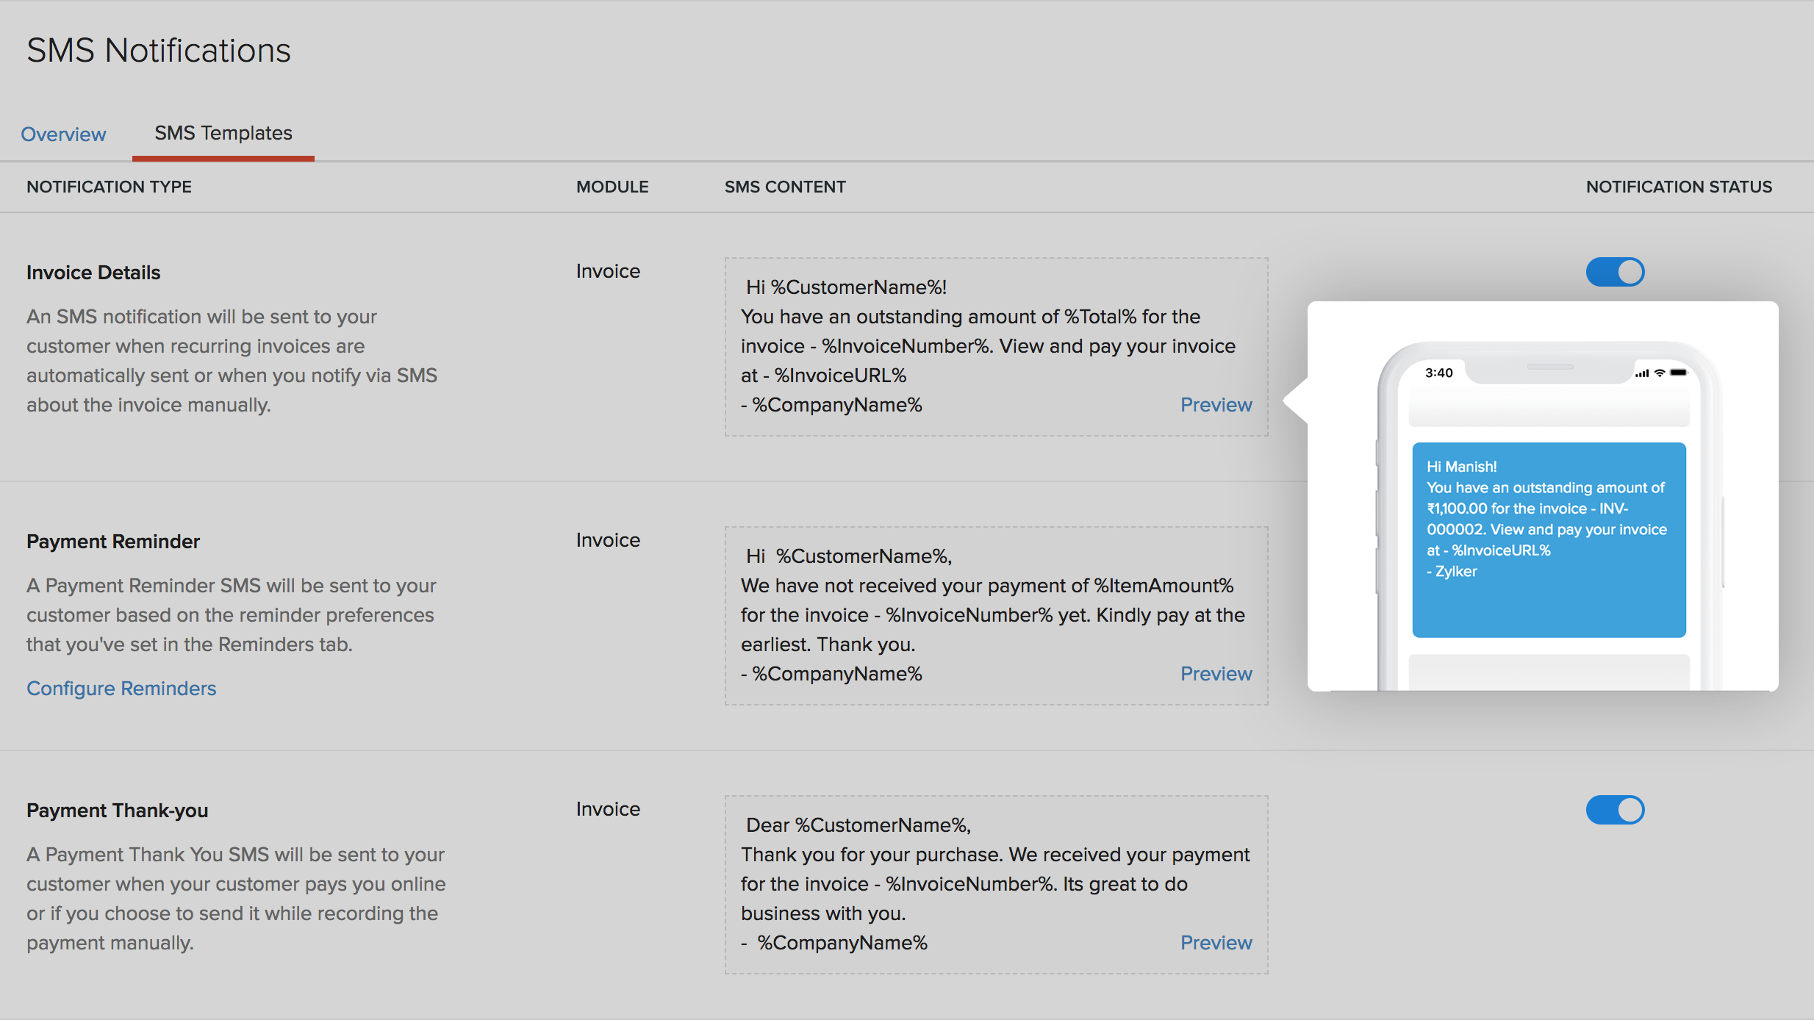
Task: Switch to the Overview tab
Action: [63, 134]
